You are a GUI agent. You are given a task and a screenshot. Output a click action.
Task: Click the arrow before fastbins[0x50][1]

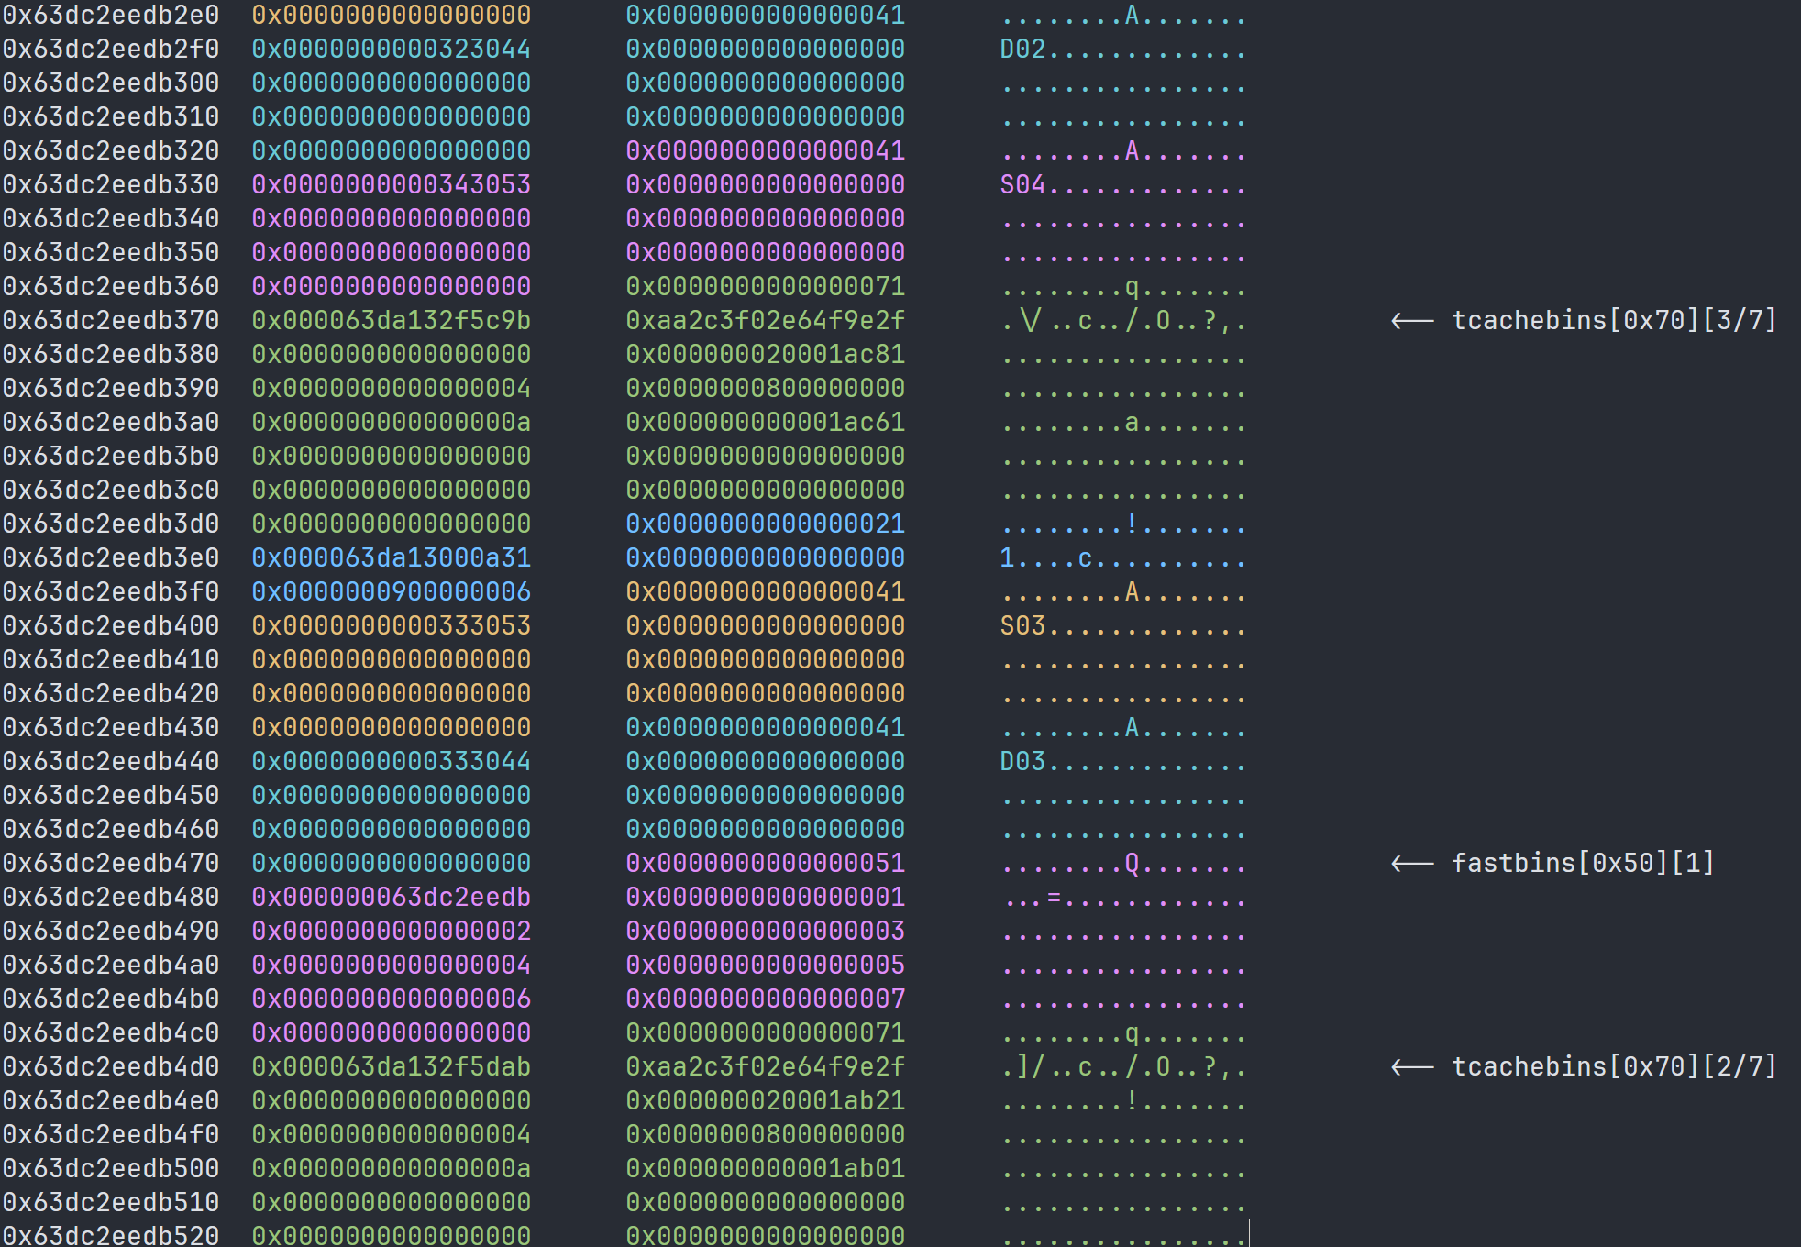tap(1412, 863)
